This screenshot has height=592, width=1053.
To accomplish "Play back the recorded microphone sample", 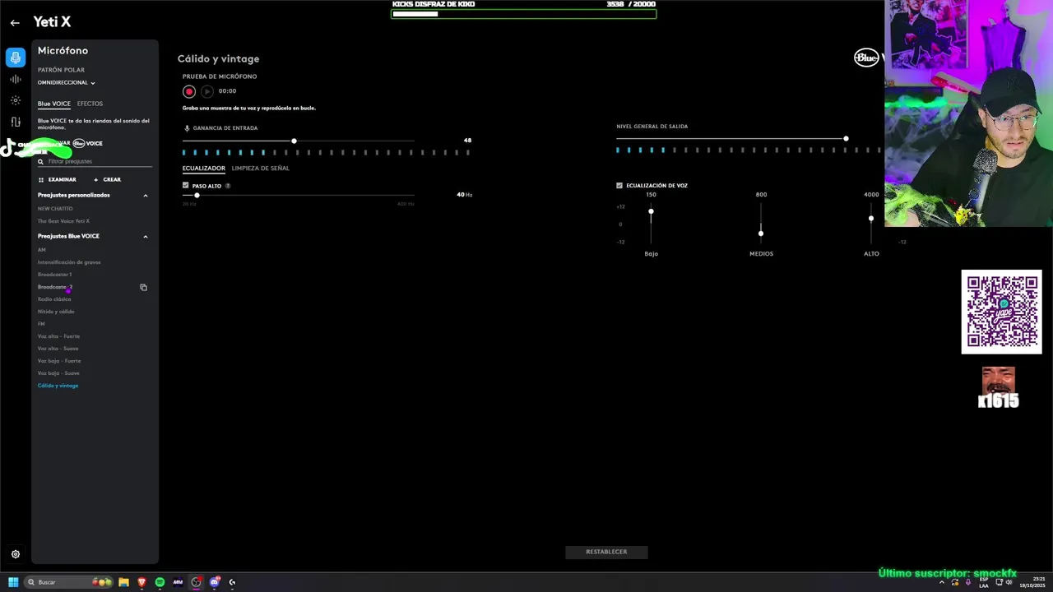I will point(207,91).
